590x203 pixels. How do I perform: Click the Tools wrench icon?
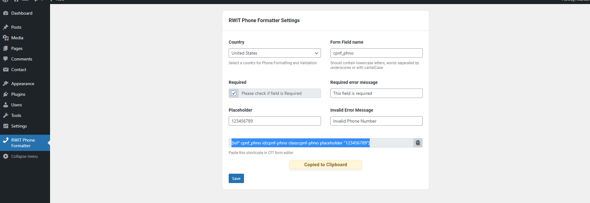[6, 115]
